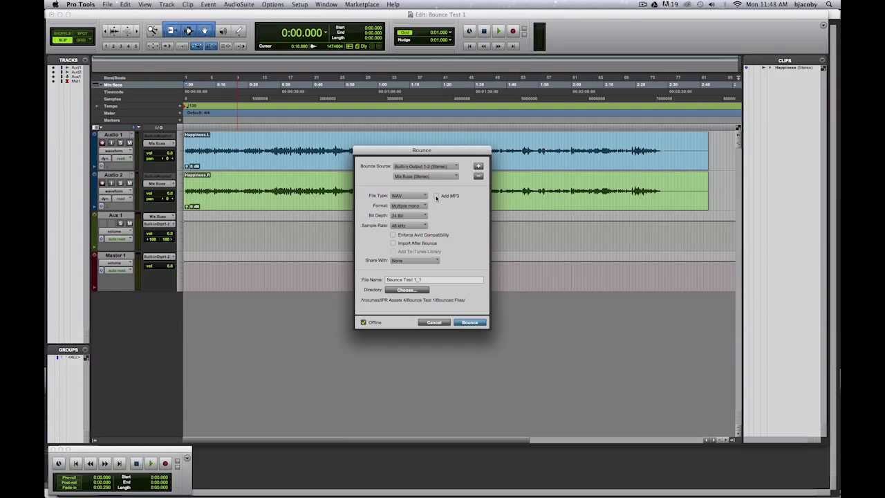
Task: Click Choose directory button
Action: coord(407,290)
